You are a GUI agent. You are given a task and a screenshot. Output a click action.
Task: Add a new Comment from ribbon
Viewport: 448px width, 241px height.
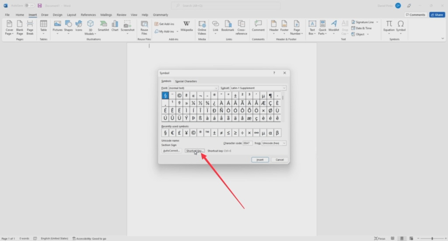tap(258, 26)
